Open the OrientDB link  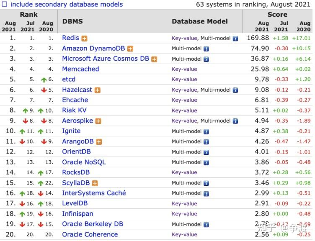[x=76, y=151]
